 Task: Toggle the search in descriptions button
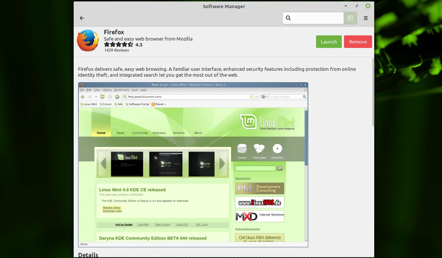[350, 18]
